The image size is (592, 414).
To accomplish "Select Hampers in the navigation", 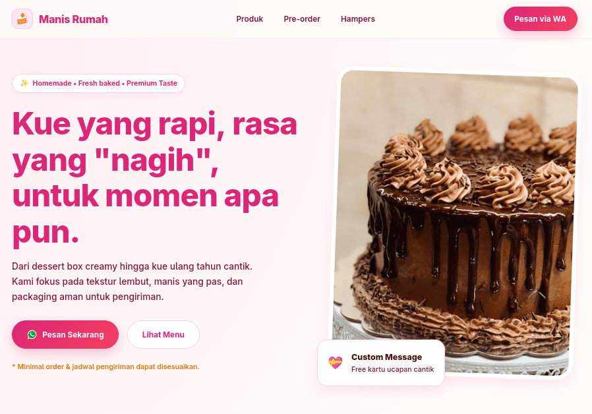I will click(357, 19).
